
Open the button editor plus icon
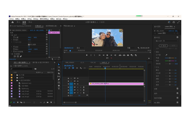[x=149, y=58]
